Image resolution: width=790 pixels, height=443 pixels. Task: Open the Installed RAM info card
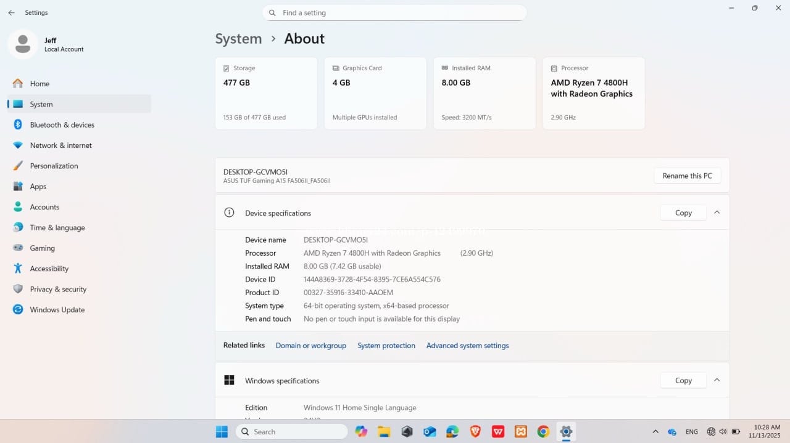[x=484, y=93]
